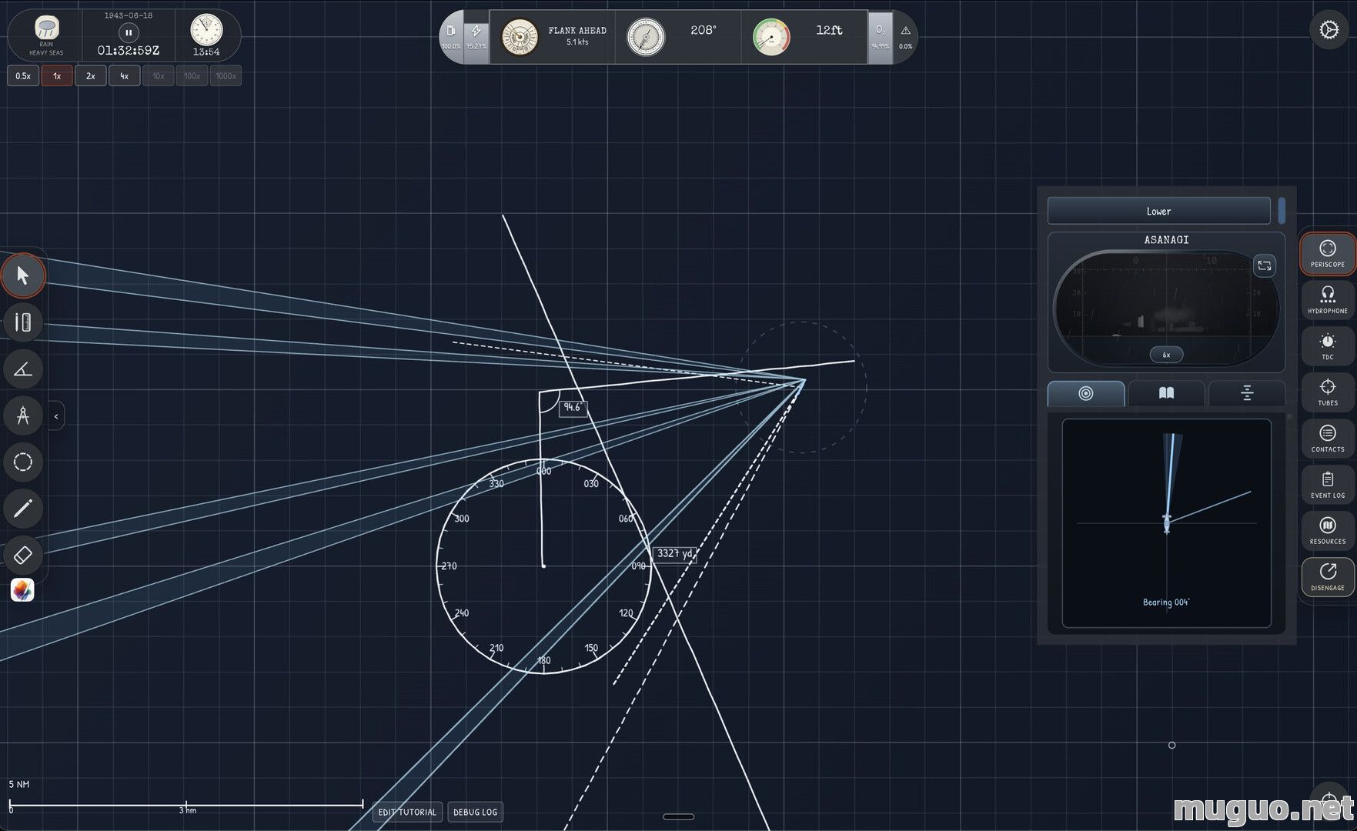Open the settings gear

click(1329, 31)
